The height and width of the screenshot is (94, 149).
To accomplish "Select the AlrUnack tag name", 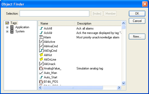I will [x=50, y=64].
